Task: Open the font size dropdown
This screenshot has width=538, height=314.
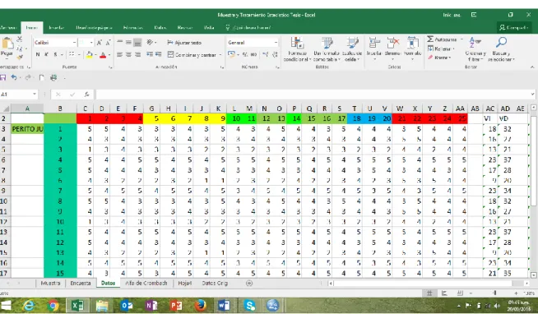Action: [91, 43]
